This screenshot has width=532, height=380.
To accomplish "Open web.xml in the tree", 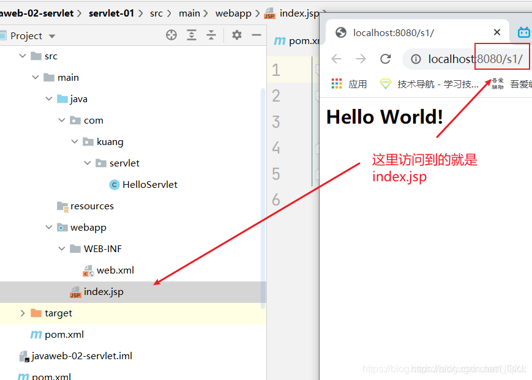I will point(115,270).
